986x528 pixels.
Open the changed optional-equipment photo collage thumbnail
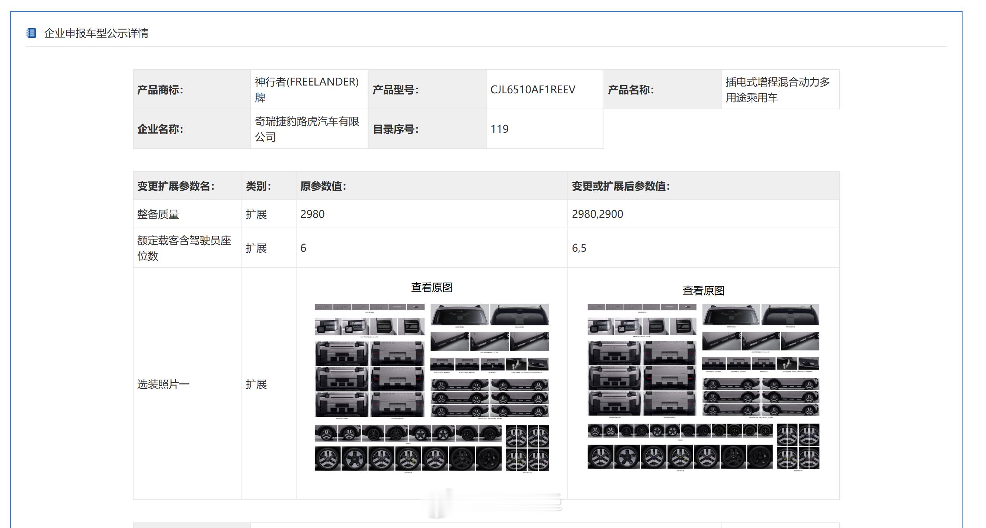click(704, 387)
